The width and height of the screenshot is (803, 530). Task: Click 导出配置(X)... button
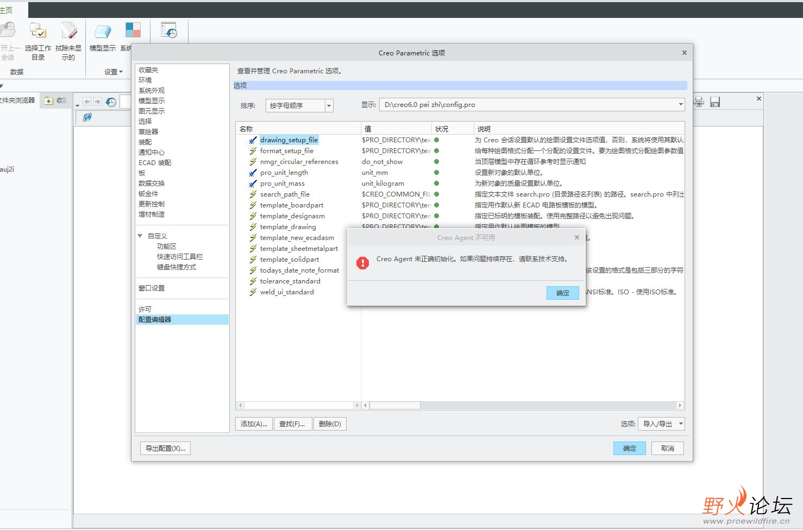[165, 448]
